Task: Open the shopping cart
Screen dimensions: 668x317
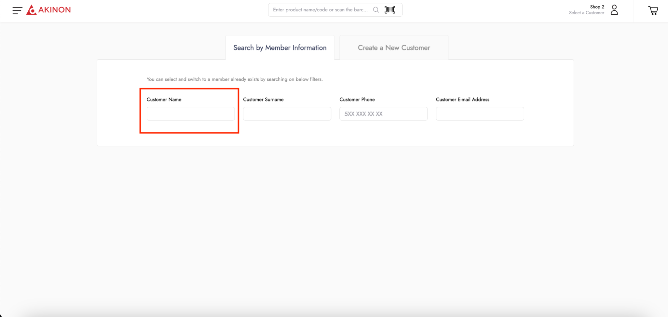Action: (653, 10)
